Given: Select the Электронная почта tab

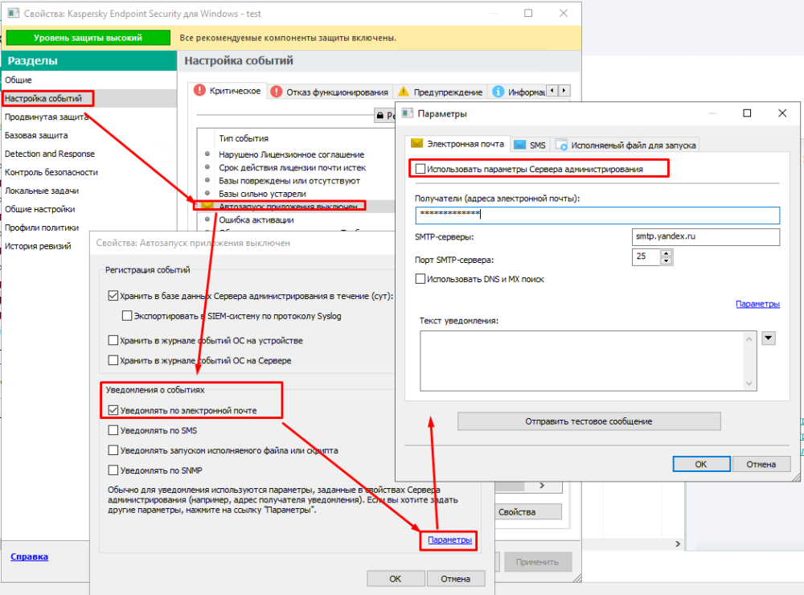Looking at the screenshot, I should tap(458, 144).
